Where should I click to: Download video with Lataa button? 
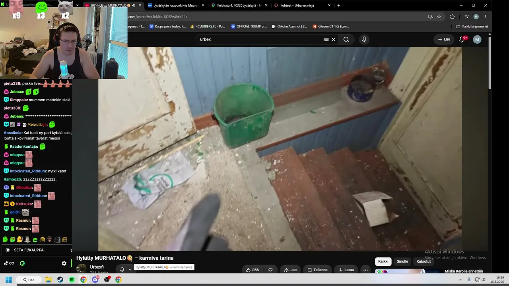coord(346,270)
